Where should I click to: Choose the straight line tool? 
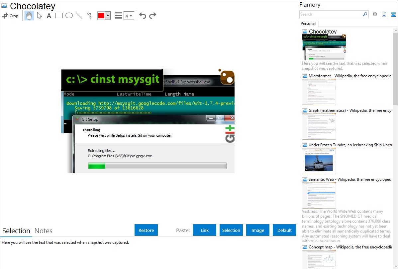(x=79, y=16)
